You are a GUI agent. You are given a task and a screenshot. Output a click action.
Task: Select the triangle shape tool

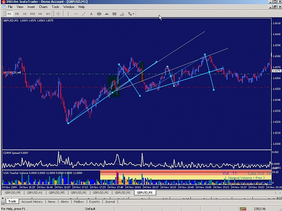(x=106, y=14)
